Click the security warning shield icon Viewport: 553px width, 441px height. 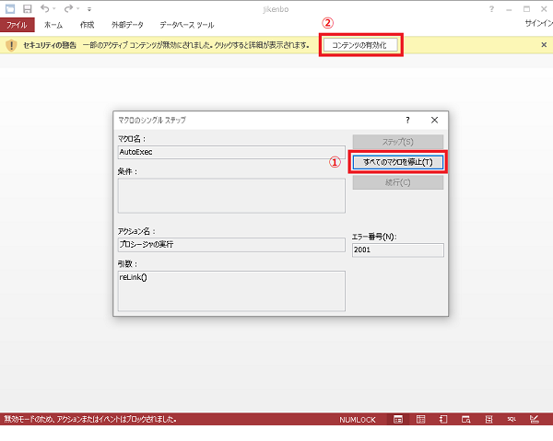coord(10,45)
